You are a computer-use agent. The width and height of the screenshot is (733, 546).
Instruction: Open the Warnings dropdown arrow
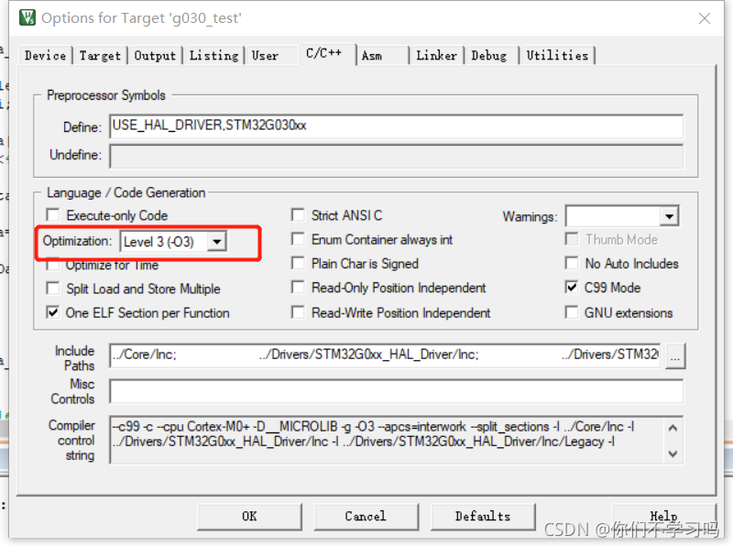[x=670, y=216]
